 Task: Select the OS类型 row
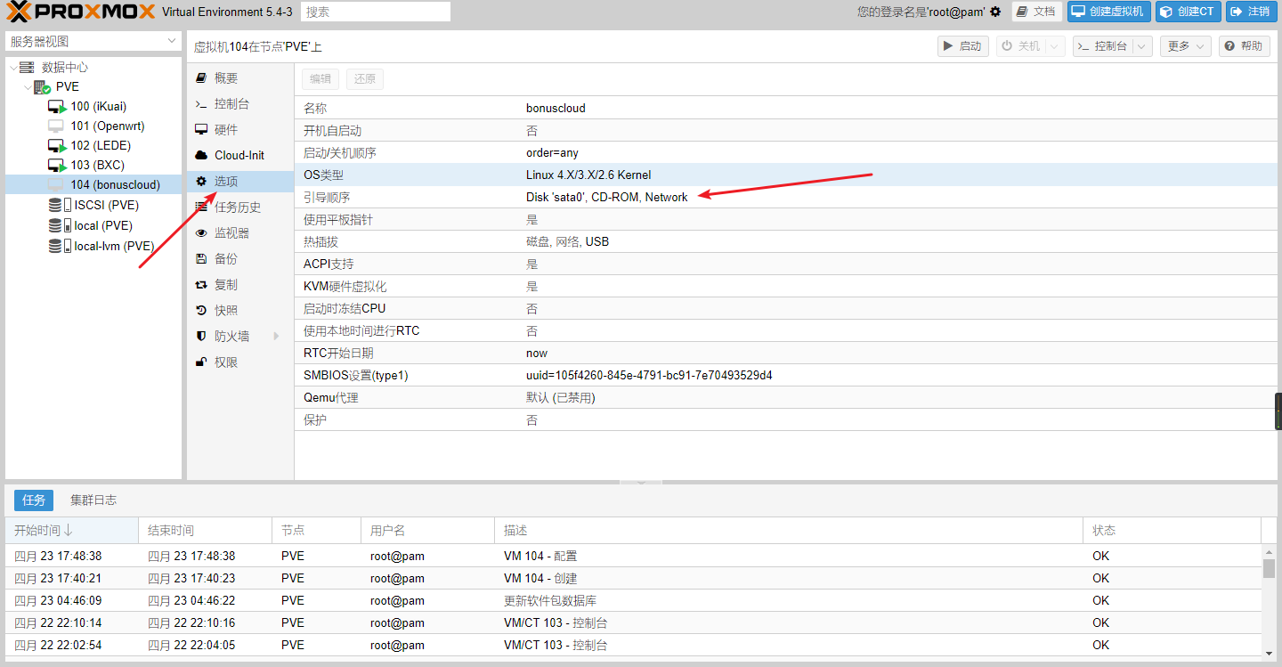pyautogui.click(x=786, y=175)
